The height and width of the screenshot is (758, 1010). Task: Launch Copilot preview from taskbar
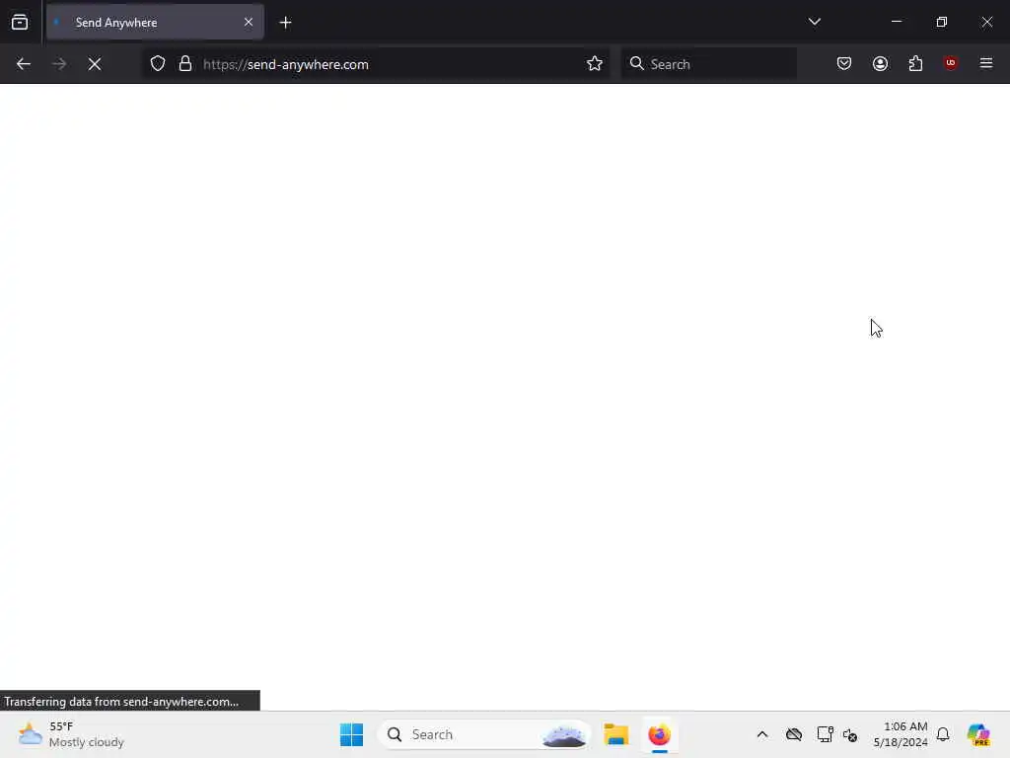(978, 734)
